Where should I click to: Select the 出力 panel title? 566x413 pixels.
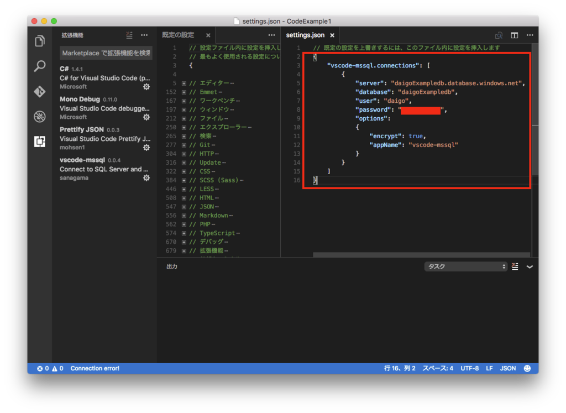coord(172,266)
